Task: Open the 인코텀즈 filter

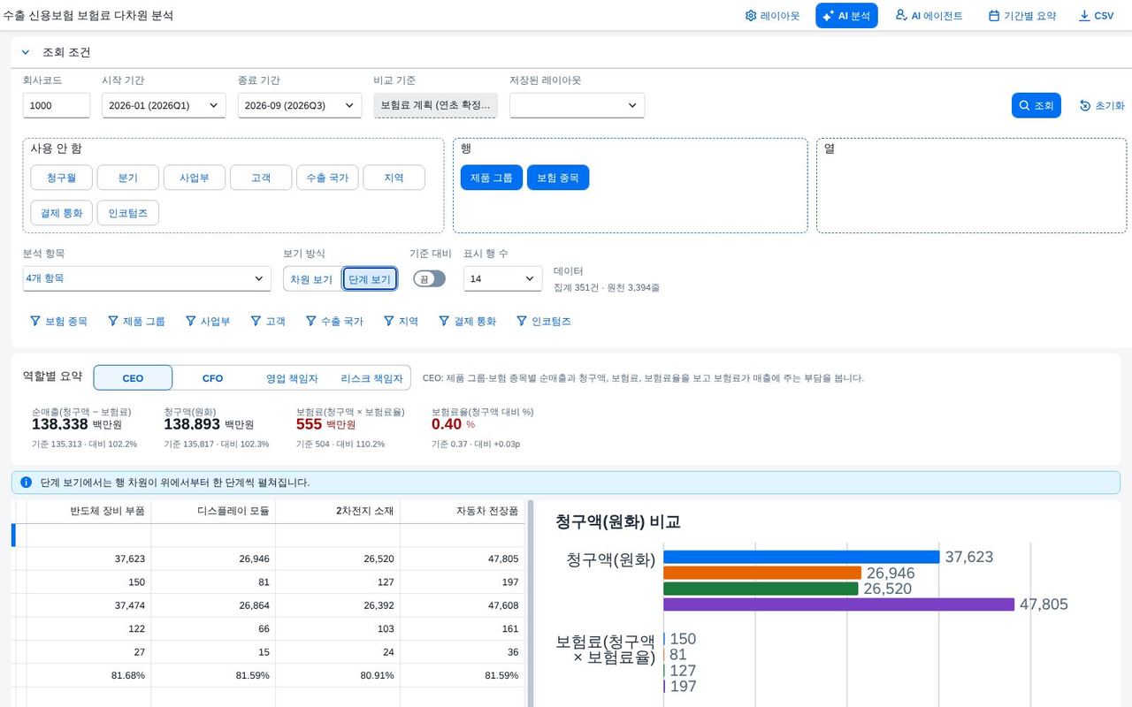Action: tap(544, 322)
